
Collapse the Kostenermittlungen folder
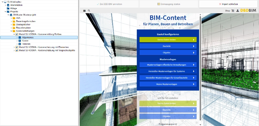coord(11,31)
